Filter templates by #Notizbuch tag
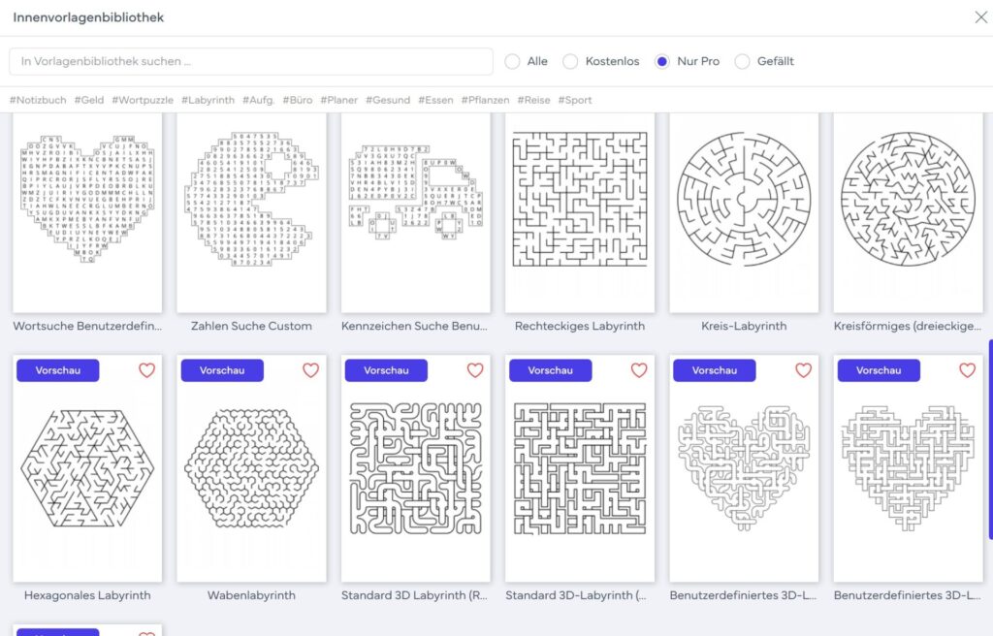993x636 pixels. (38, 100)
